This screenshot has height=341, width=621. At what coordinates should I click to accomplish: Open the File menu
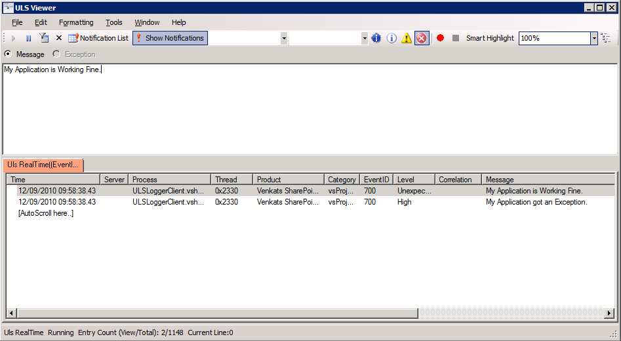[x=17, y=22]
